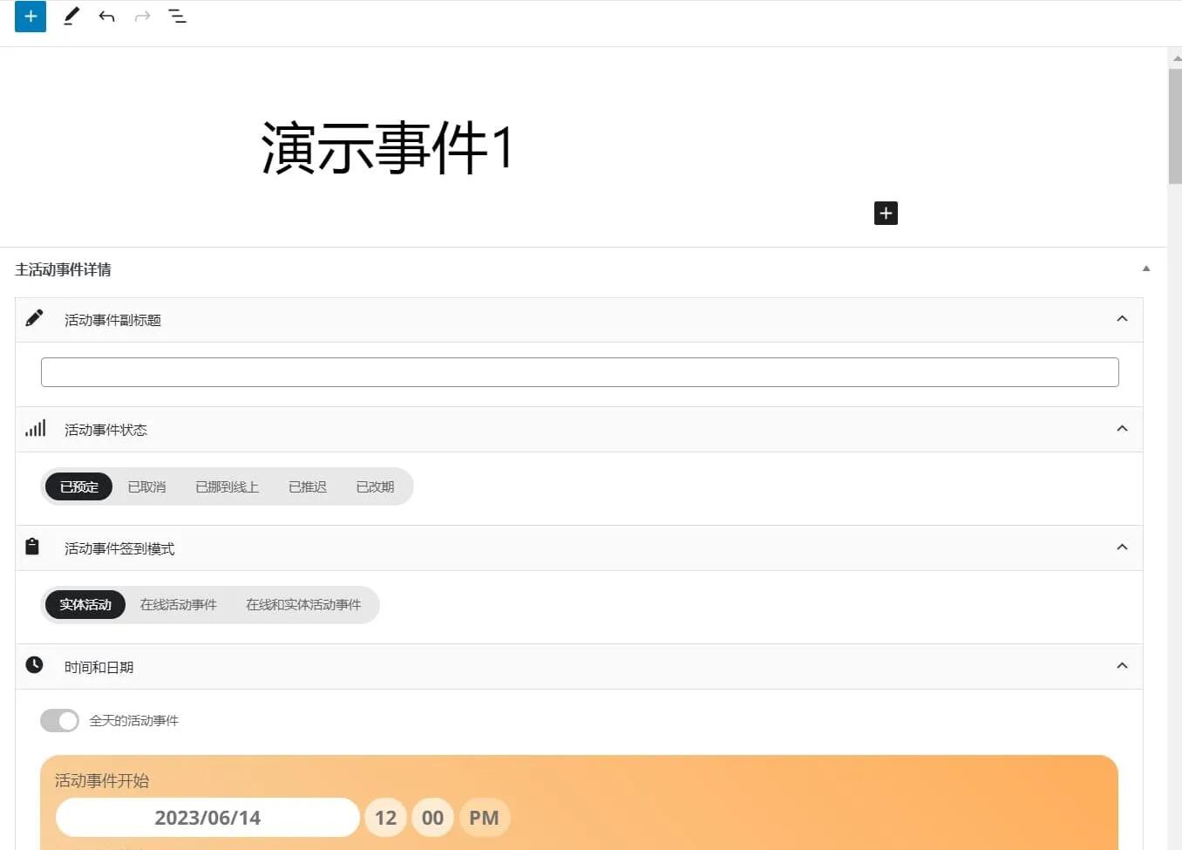The height and width of the screenshot is (850, 1182).
Task: Click the vertical scrollbar thumb
Action: pyautogui.click(x=1175, y=126)
